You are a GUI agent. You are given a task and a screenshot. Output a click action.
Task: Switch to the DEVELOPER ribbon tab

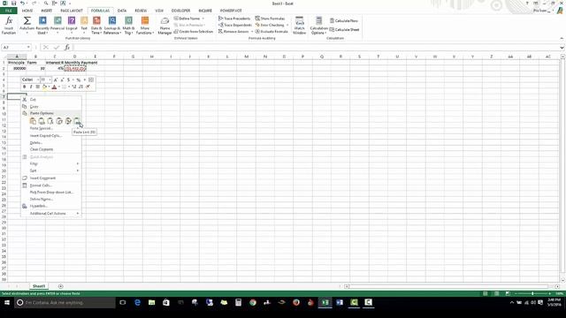(180, 11)
